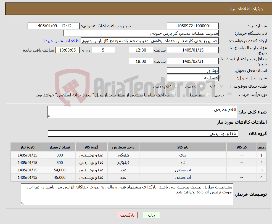Click the response deadline date 1405/01/15 field
Image resolution: width=272 pixels, height=224 pixels.
pos(193,50)
